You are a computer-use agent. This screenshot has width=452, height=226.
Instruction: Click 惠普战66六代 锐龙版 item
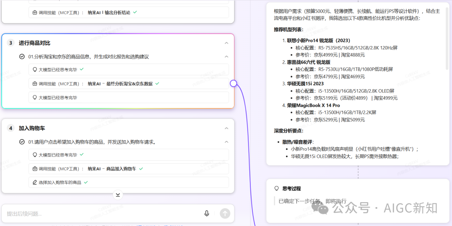pos(308,62)
